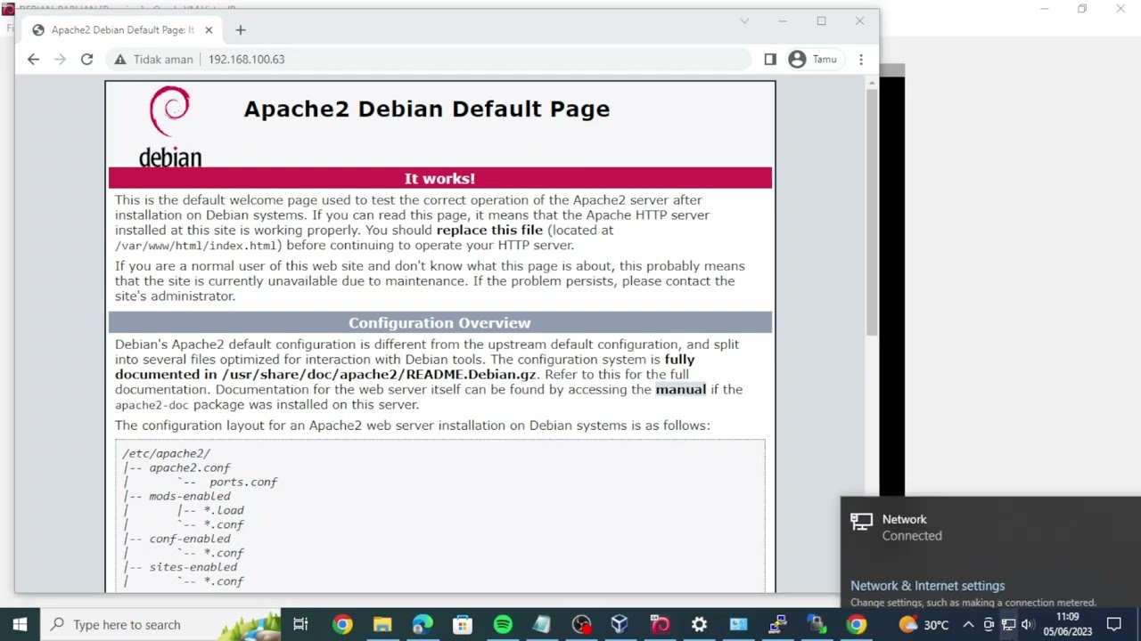Open the Chrome three-dot menu
Screen dimensions: 1141x641
[x=861, y=60]
